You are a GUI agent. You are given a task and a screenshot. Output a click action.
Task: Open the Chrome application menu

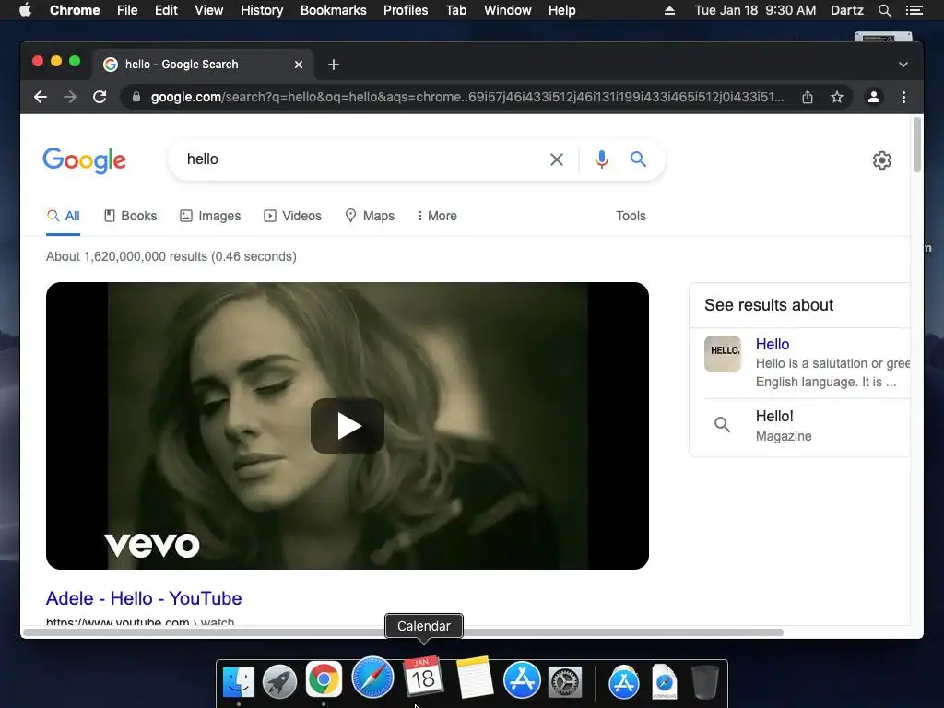coord(75,10)
